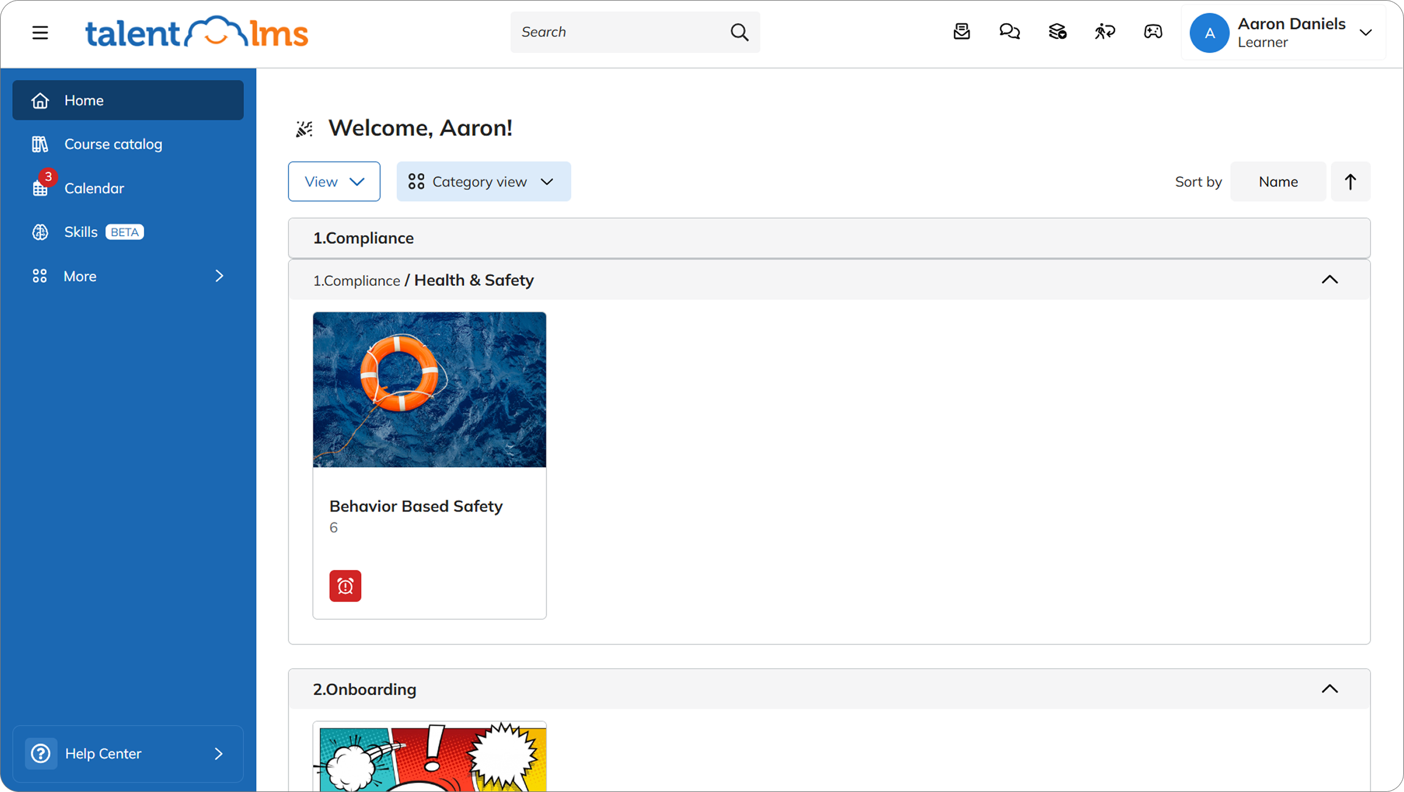1404x792 pixels.
Task: Expand the user profile chevron
Action: coord(1366,33)
